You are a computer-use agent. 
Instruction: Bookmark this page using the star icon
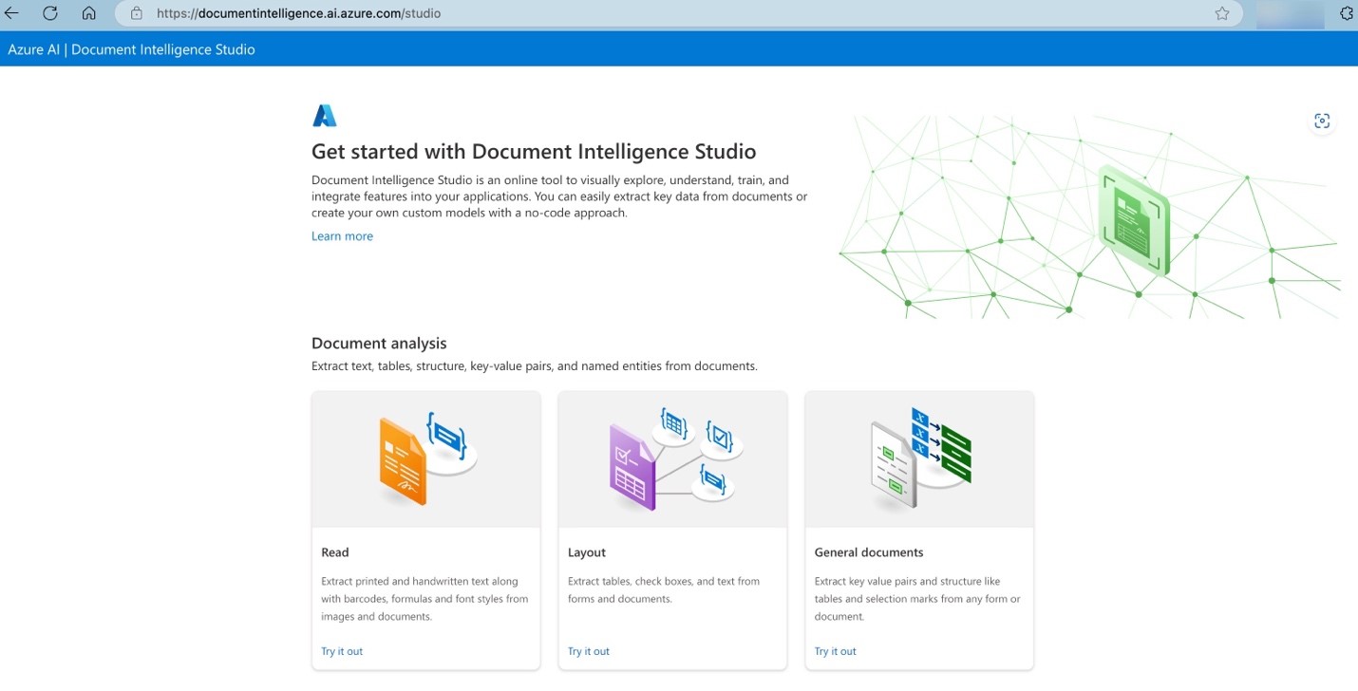pos(1222,13)
